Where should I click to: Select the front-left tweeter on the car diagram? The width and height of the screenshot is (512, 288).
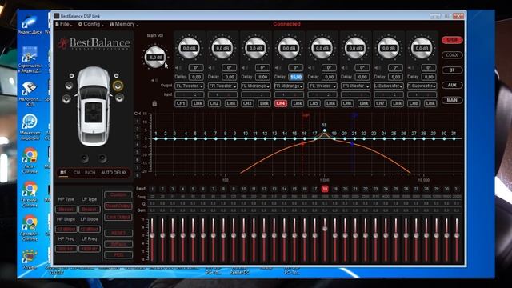coord(71,76)
